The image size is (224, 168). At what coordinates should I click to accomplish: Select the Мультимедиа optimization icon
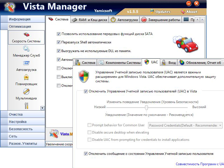coord(27,94)
